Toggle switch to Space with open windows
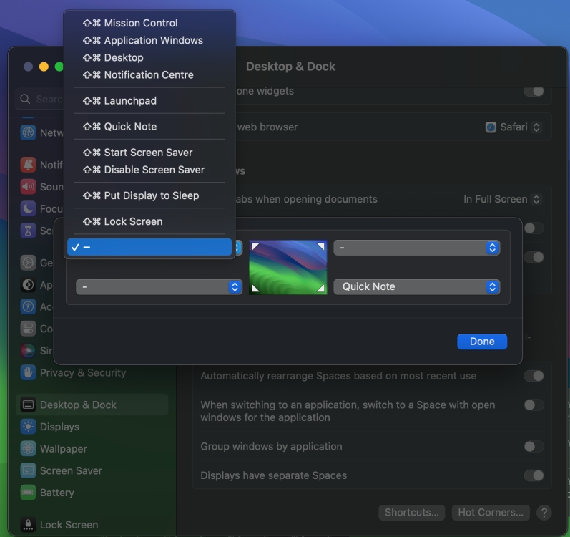570x537 pixels. [x=534, y=405]
